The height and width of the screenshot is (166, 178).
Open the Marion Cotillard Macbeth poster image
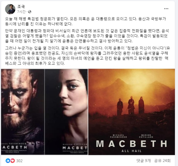[66, 112]
